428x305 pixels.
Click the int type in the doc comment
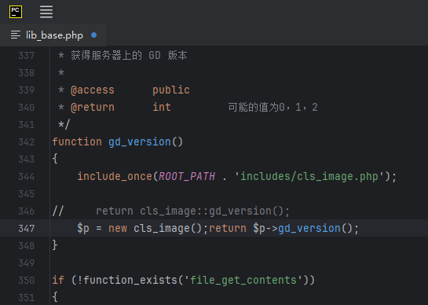[162, 107]
